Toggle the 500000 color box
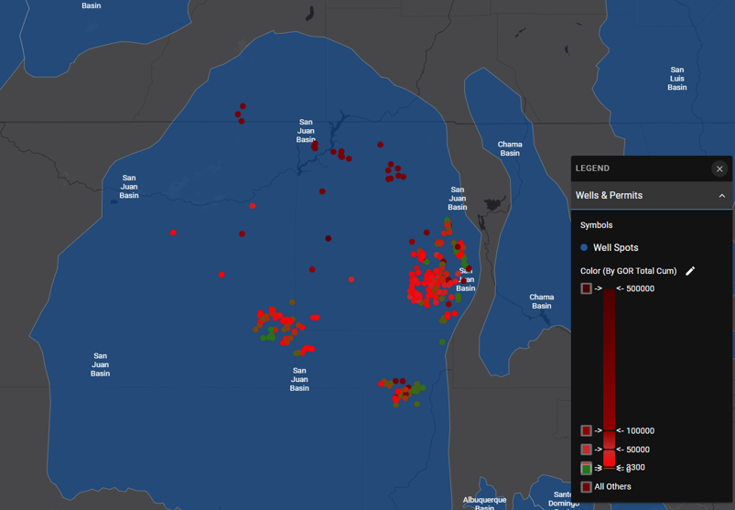 587,288
